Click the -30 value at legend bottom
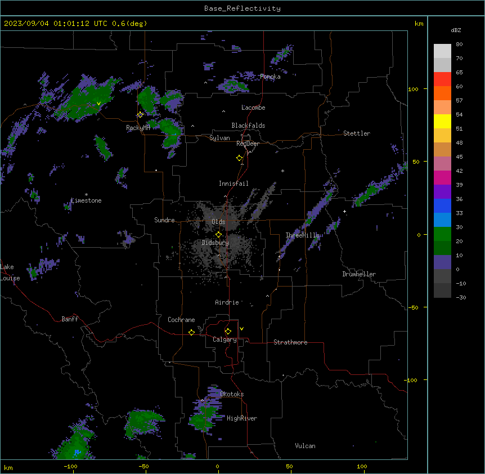This screenshot has width=485, height=474. click(x=461, y=297)
